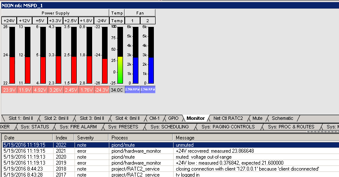Open the Mute tab
Image resolution: width=339 pixels, height=177 pixels.
(x=258, y=118)
